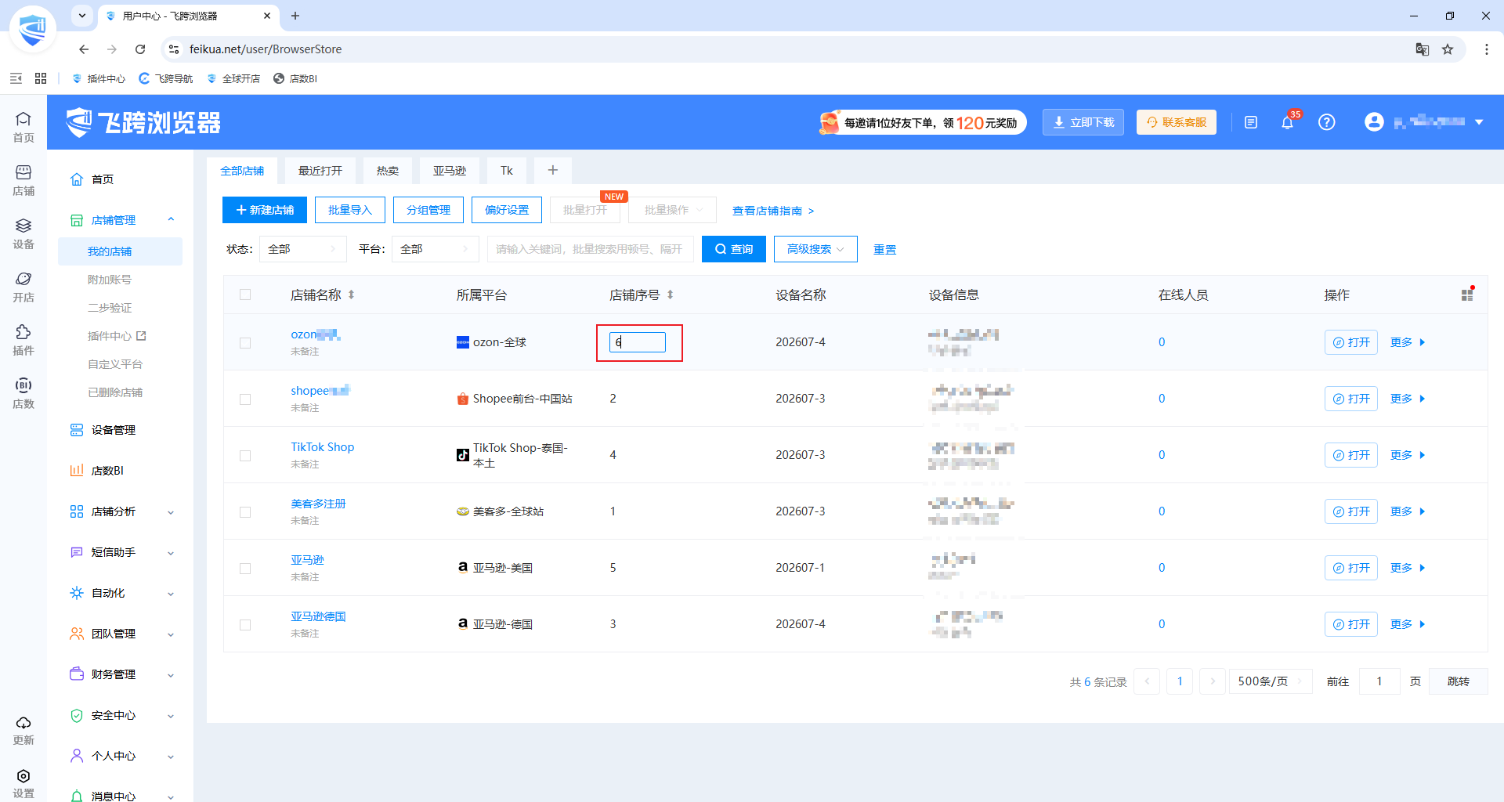Click the 联系客服 button
Viewport: 1504px width, 802px height.
pyautogui.click(x=1177, y=122)
